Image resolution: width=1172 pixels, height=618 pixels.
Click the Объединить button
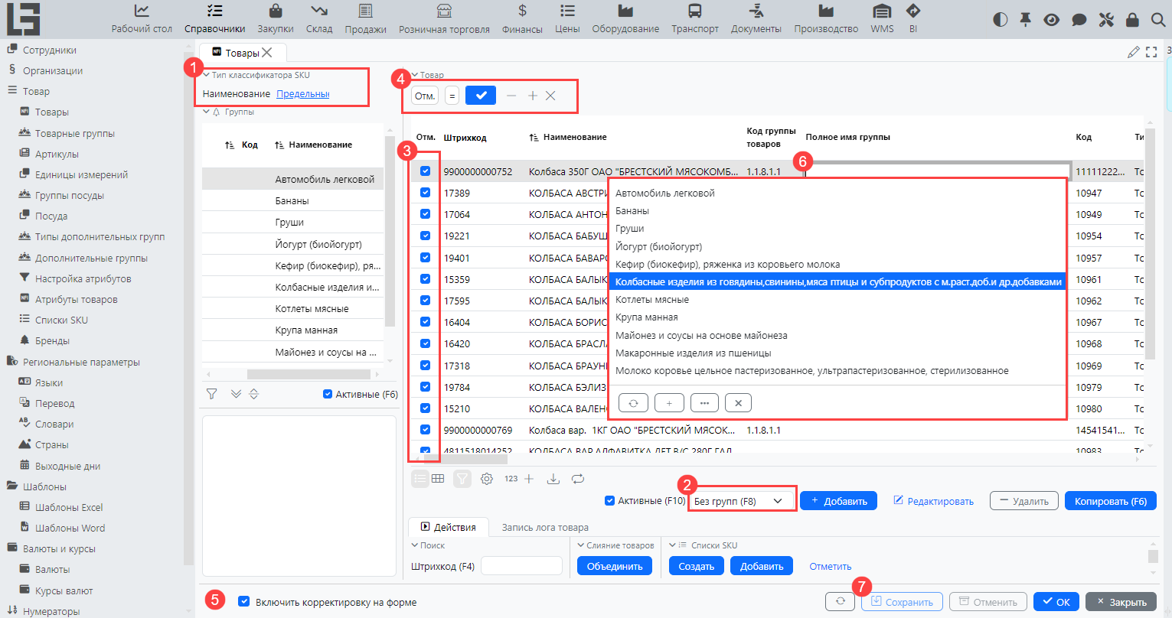(615, 566)
